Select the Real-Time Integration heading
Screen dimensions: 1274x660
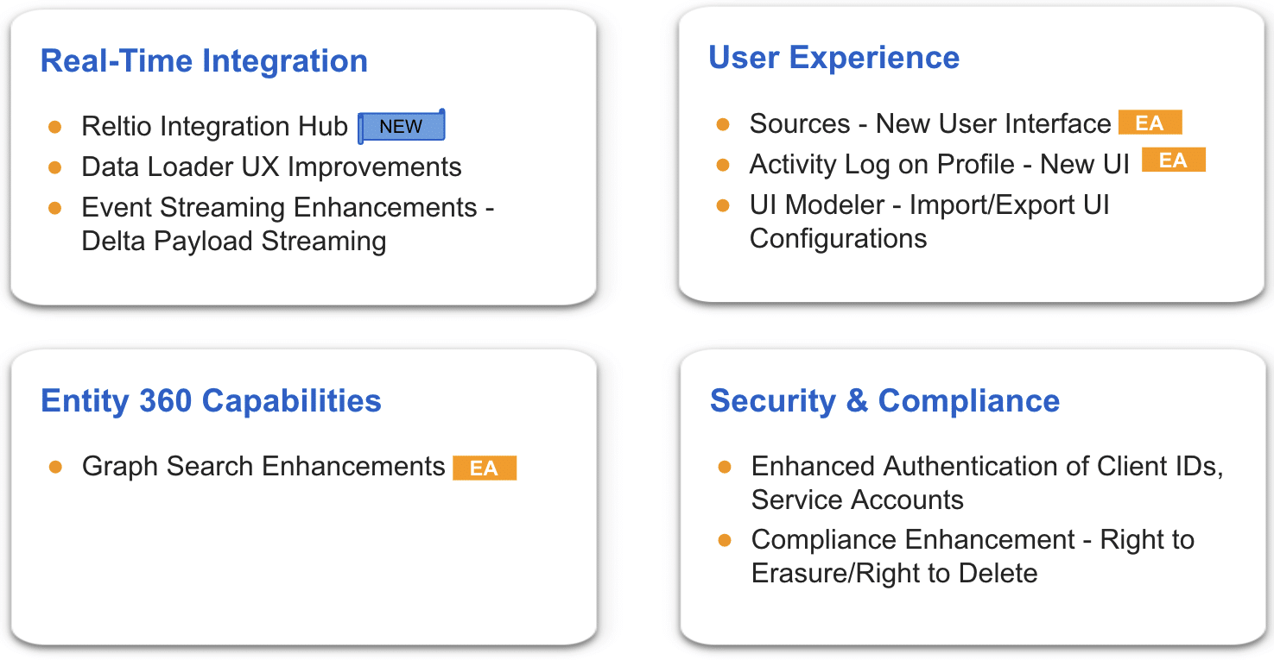click(x=204, y=61)
